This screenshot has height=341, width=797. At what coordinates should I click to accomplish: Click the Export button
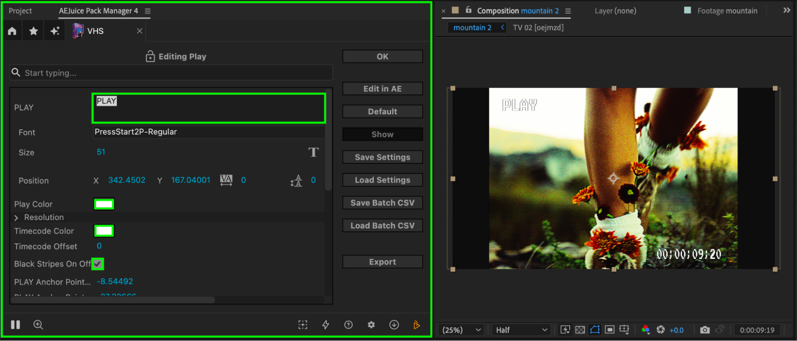point(382,262)
